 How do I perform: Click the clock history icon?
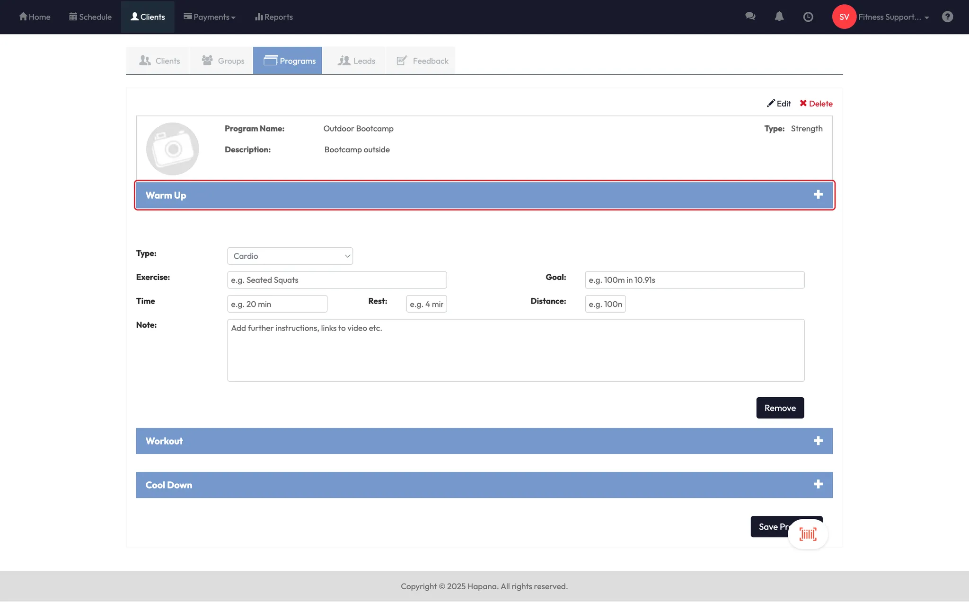[808, 17]
